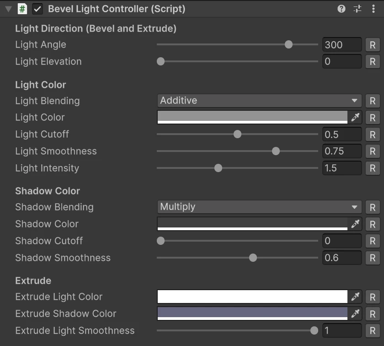Open the component help reference icon

coord(341,9)
